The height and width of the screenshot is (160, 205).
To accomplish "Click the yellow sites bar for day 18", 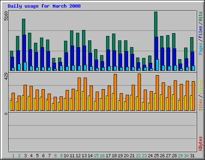I will pos(113,102).
